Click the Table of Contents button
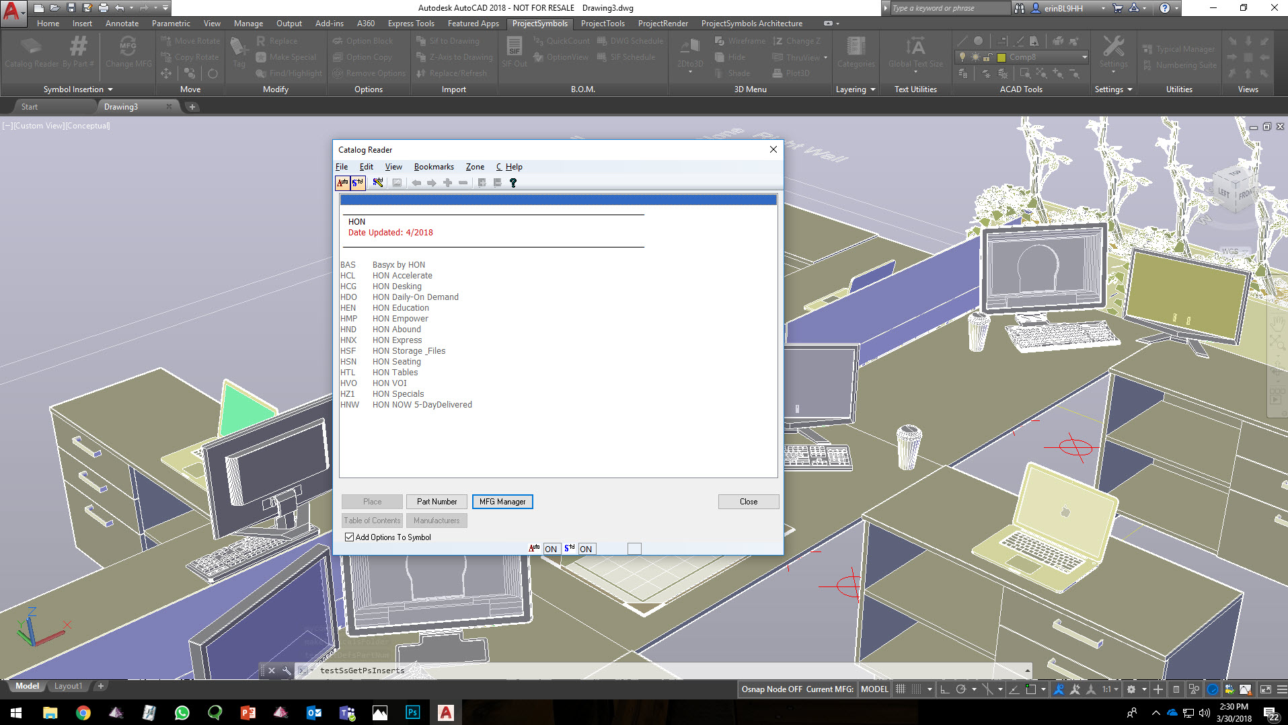 pos(372,521)
